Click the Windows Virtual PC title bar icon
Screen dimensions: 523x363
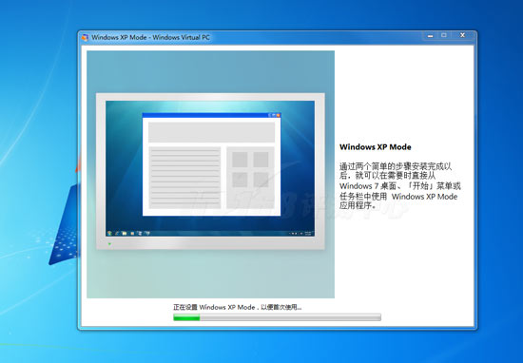click(x=85, y=37)
